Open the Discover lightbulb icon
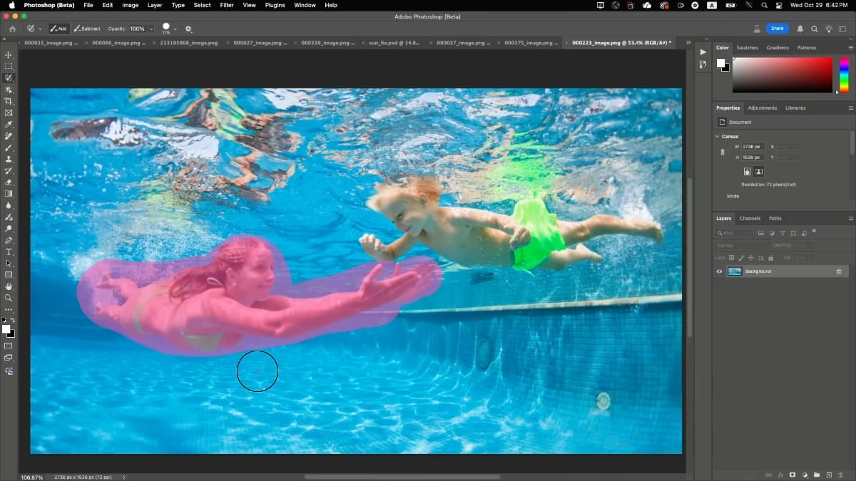This screenshot has width=856, height=481. (828, 29)
